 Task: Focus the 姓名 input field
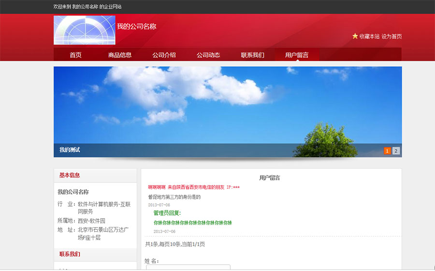pos(188,267)
